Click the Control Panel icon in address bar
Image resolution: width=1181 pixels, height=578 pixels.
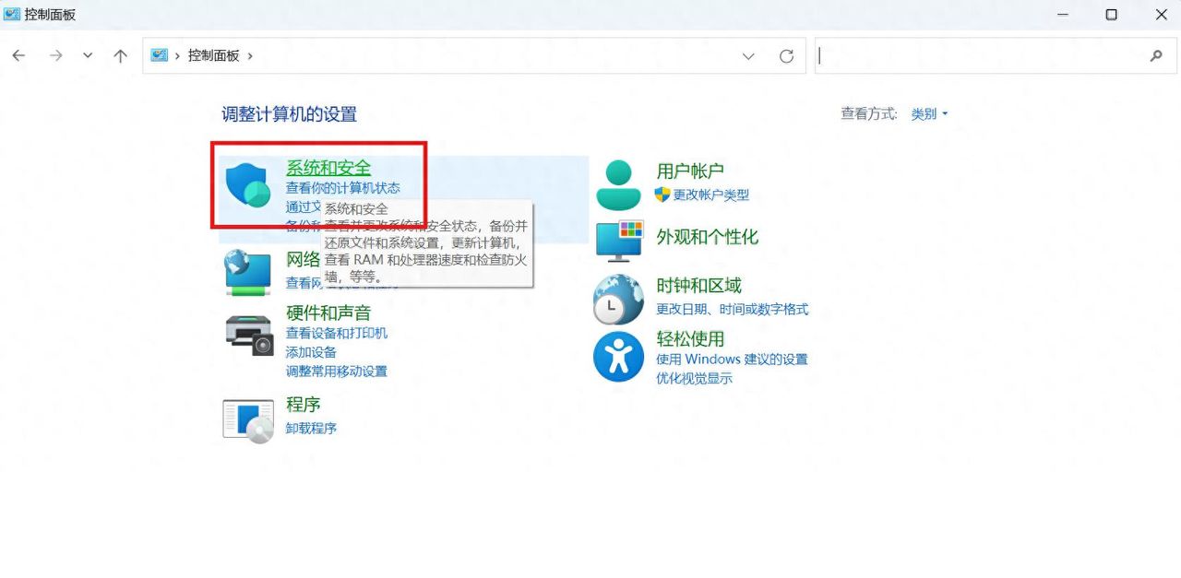pyautogui.click(x=159, y=55)
